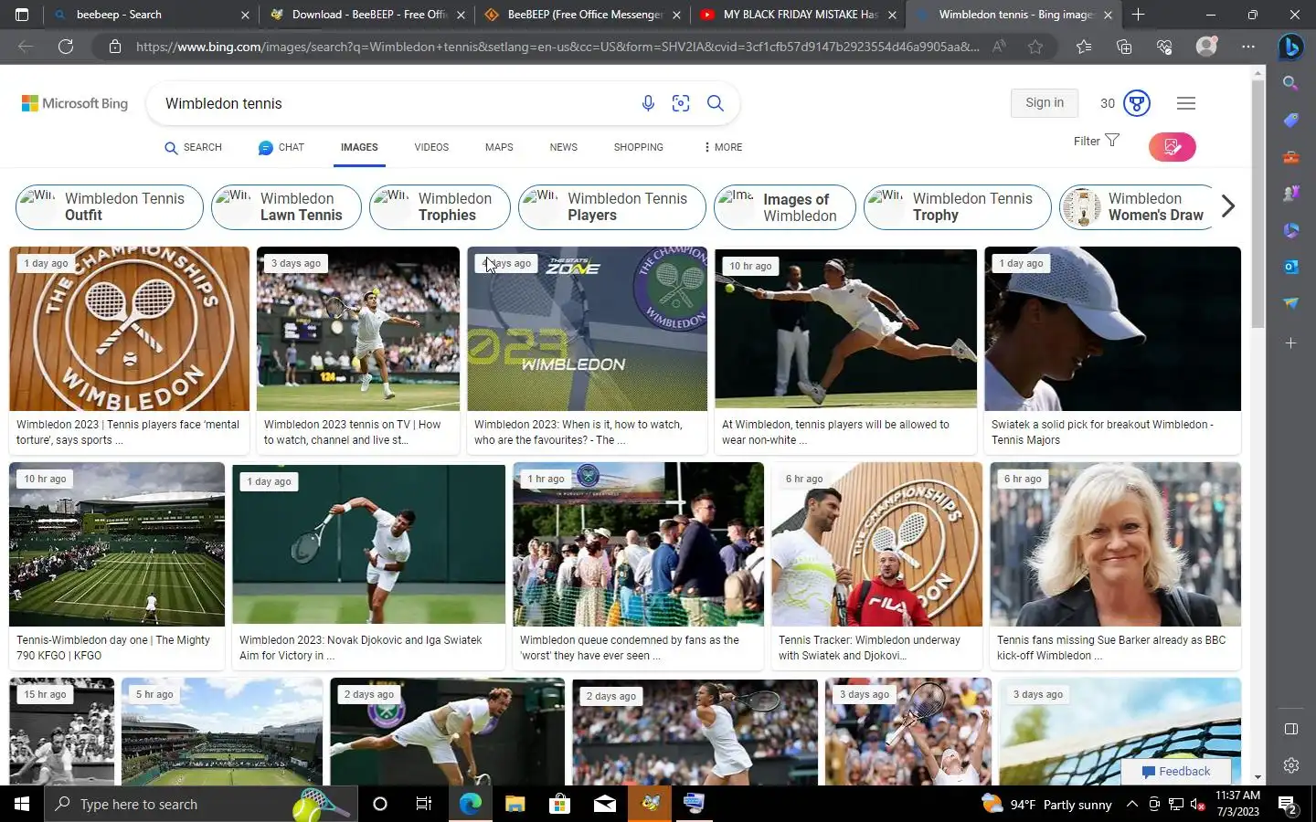Viewport: 1316px width, 822px height.
Task: Switch to the MAPS tab
Action: coord(499,147)
